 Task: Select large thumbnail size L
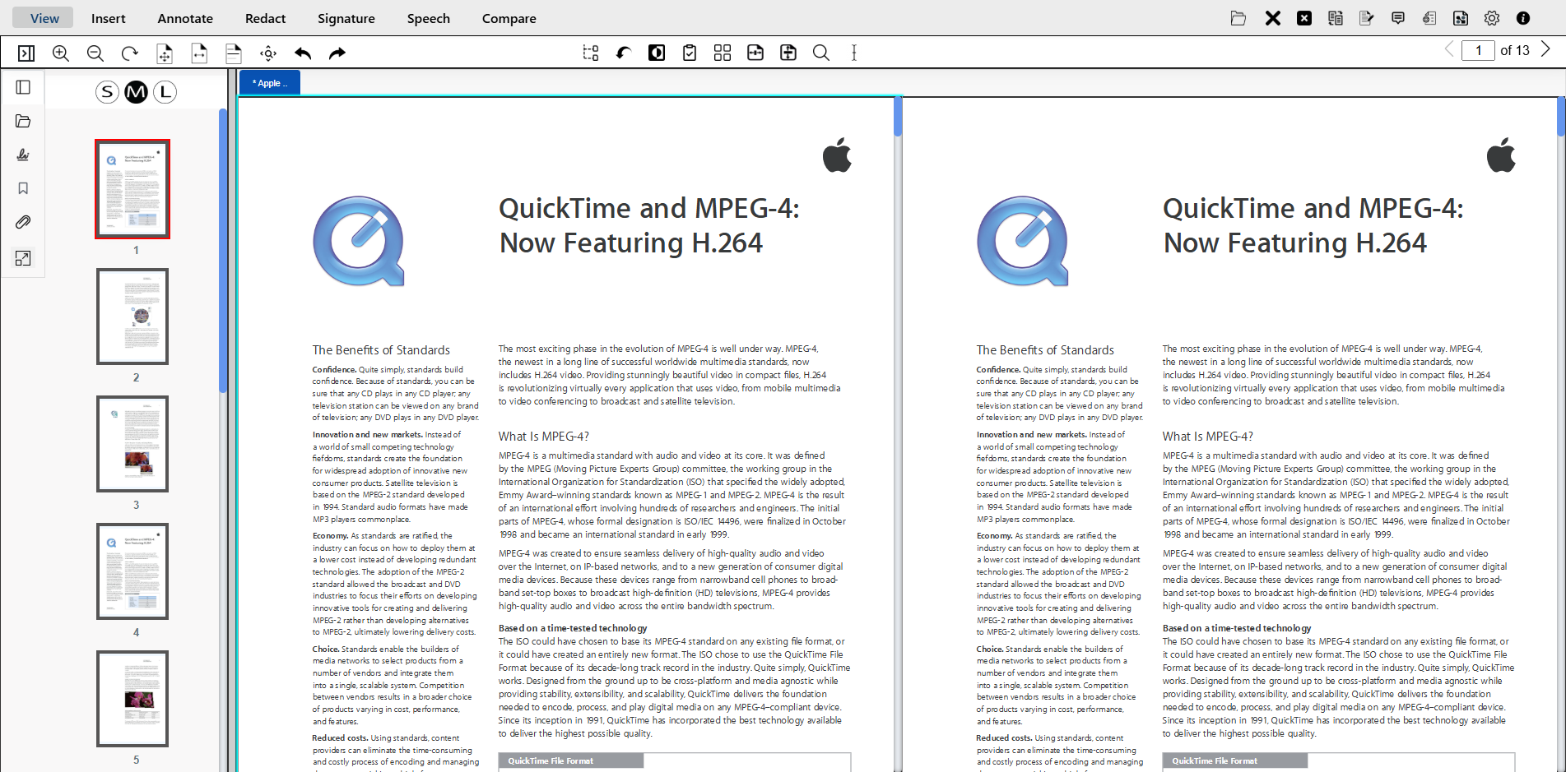point(165,92)
